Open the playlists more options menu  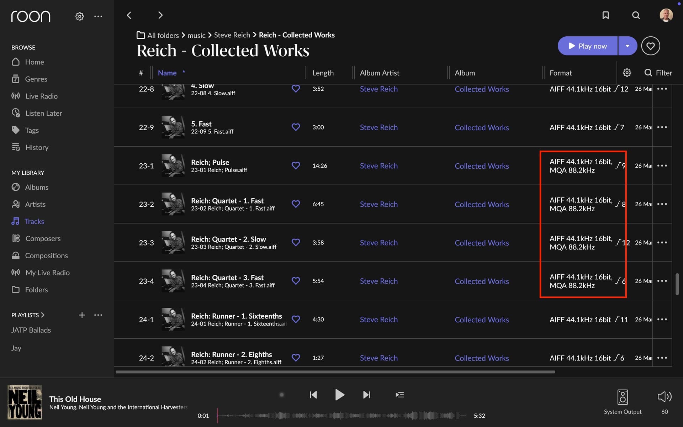pos(98,315)
